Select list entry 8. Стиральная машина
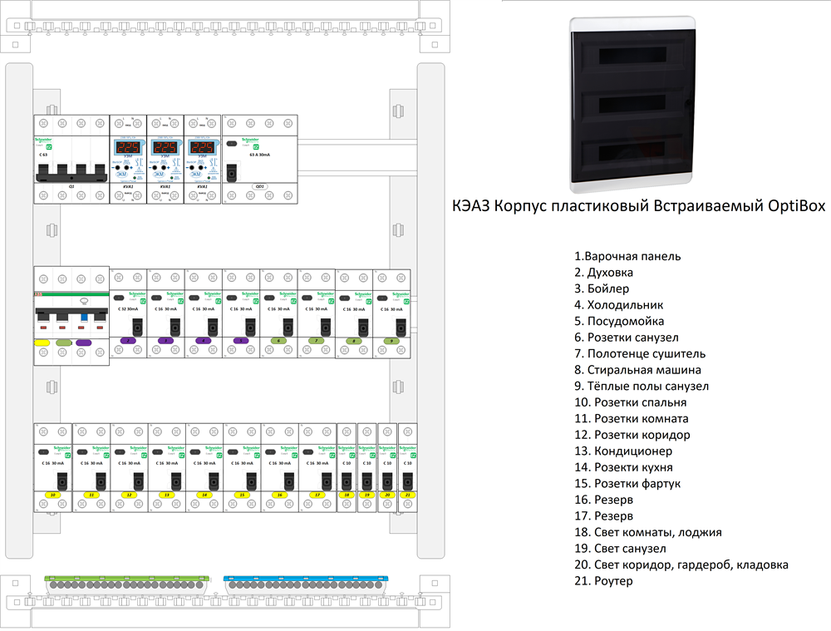Screen dimensions: 831x631 click(637, 370)
